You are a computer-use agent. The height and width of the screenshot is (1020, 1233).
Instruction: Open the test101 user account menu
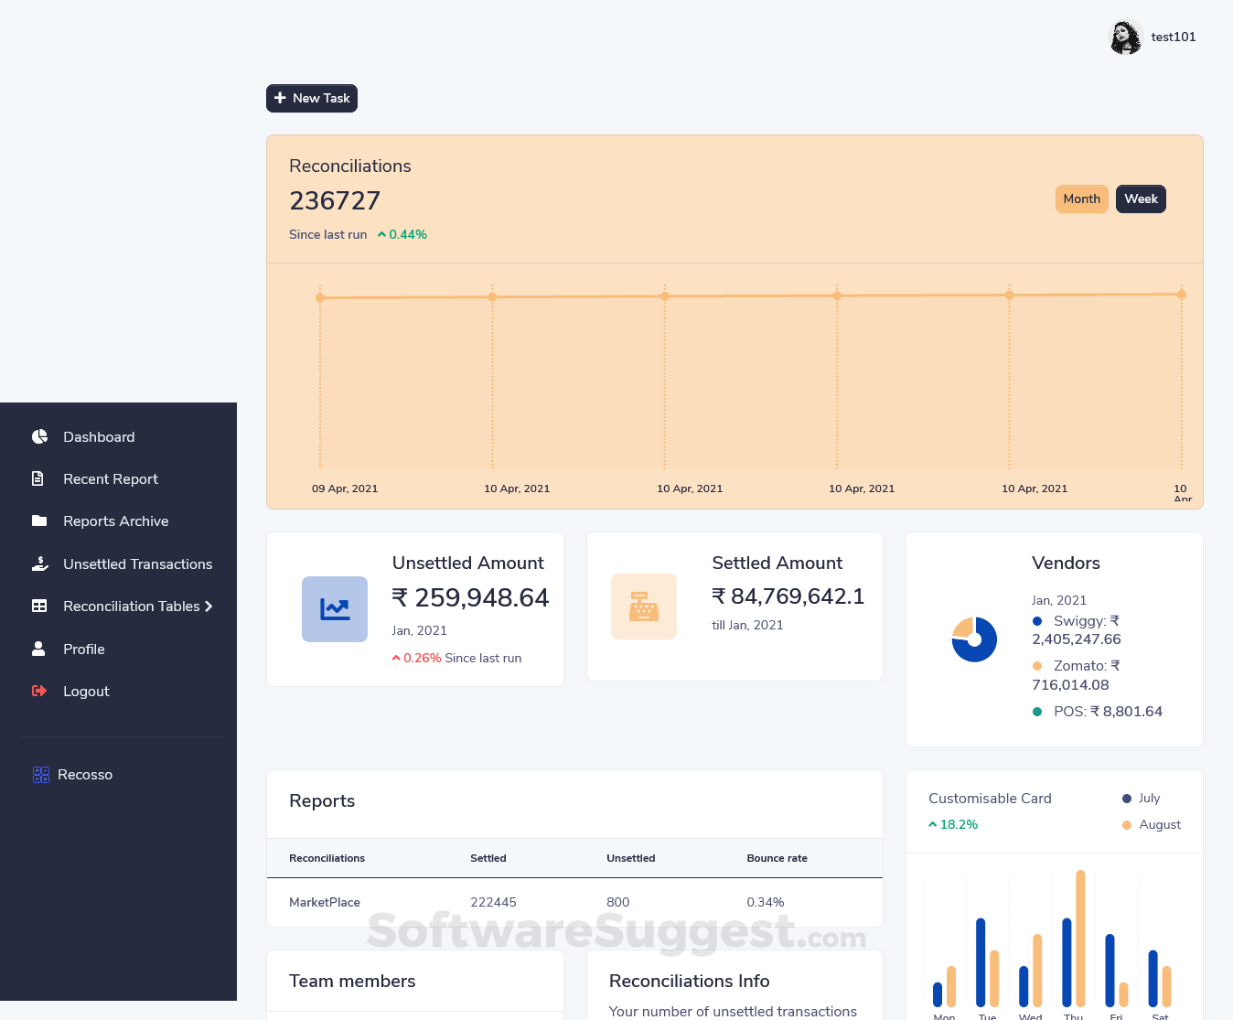[x=1153, y=38]
